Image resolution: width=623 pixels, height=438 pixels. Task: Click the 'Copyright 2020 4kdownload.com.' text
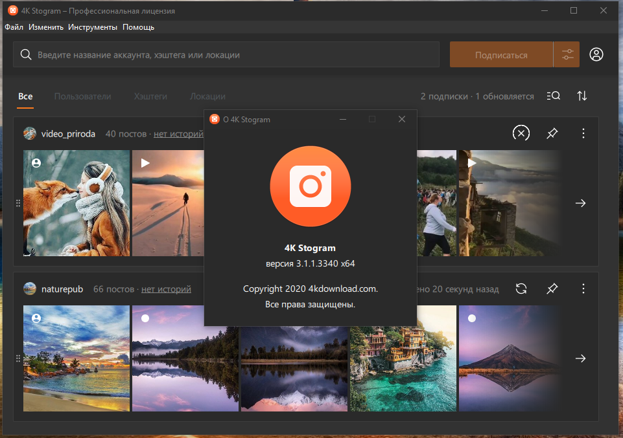click(x=311, y=289)
